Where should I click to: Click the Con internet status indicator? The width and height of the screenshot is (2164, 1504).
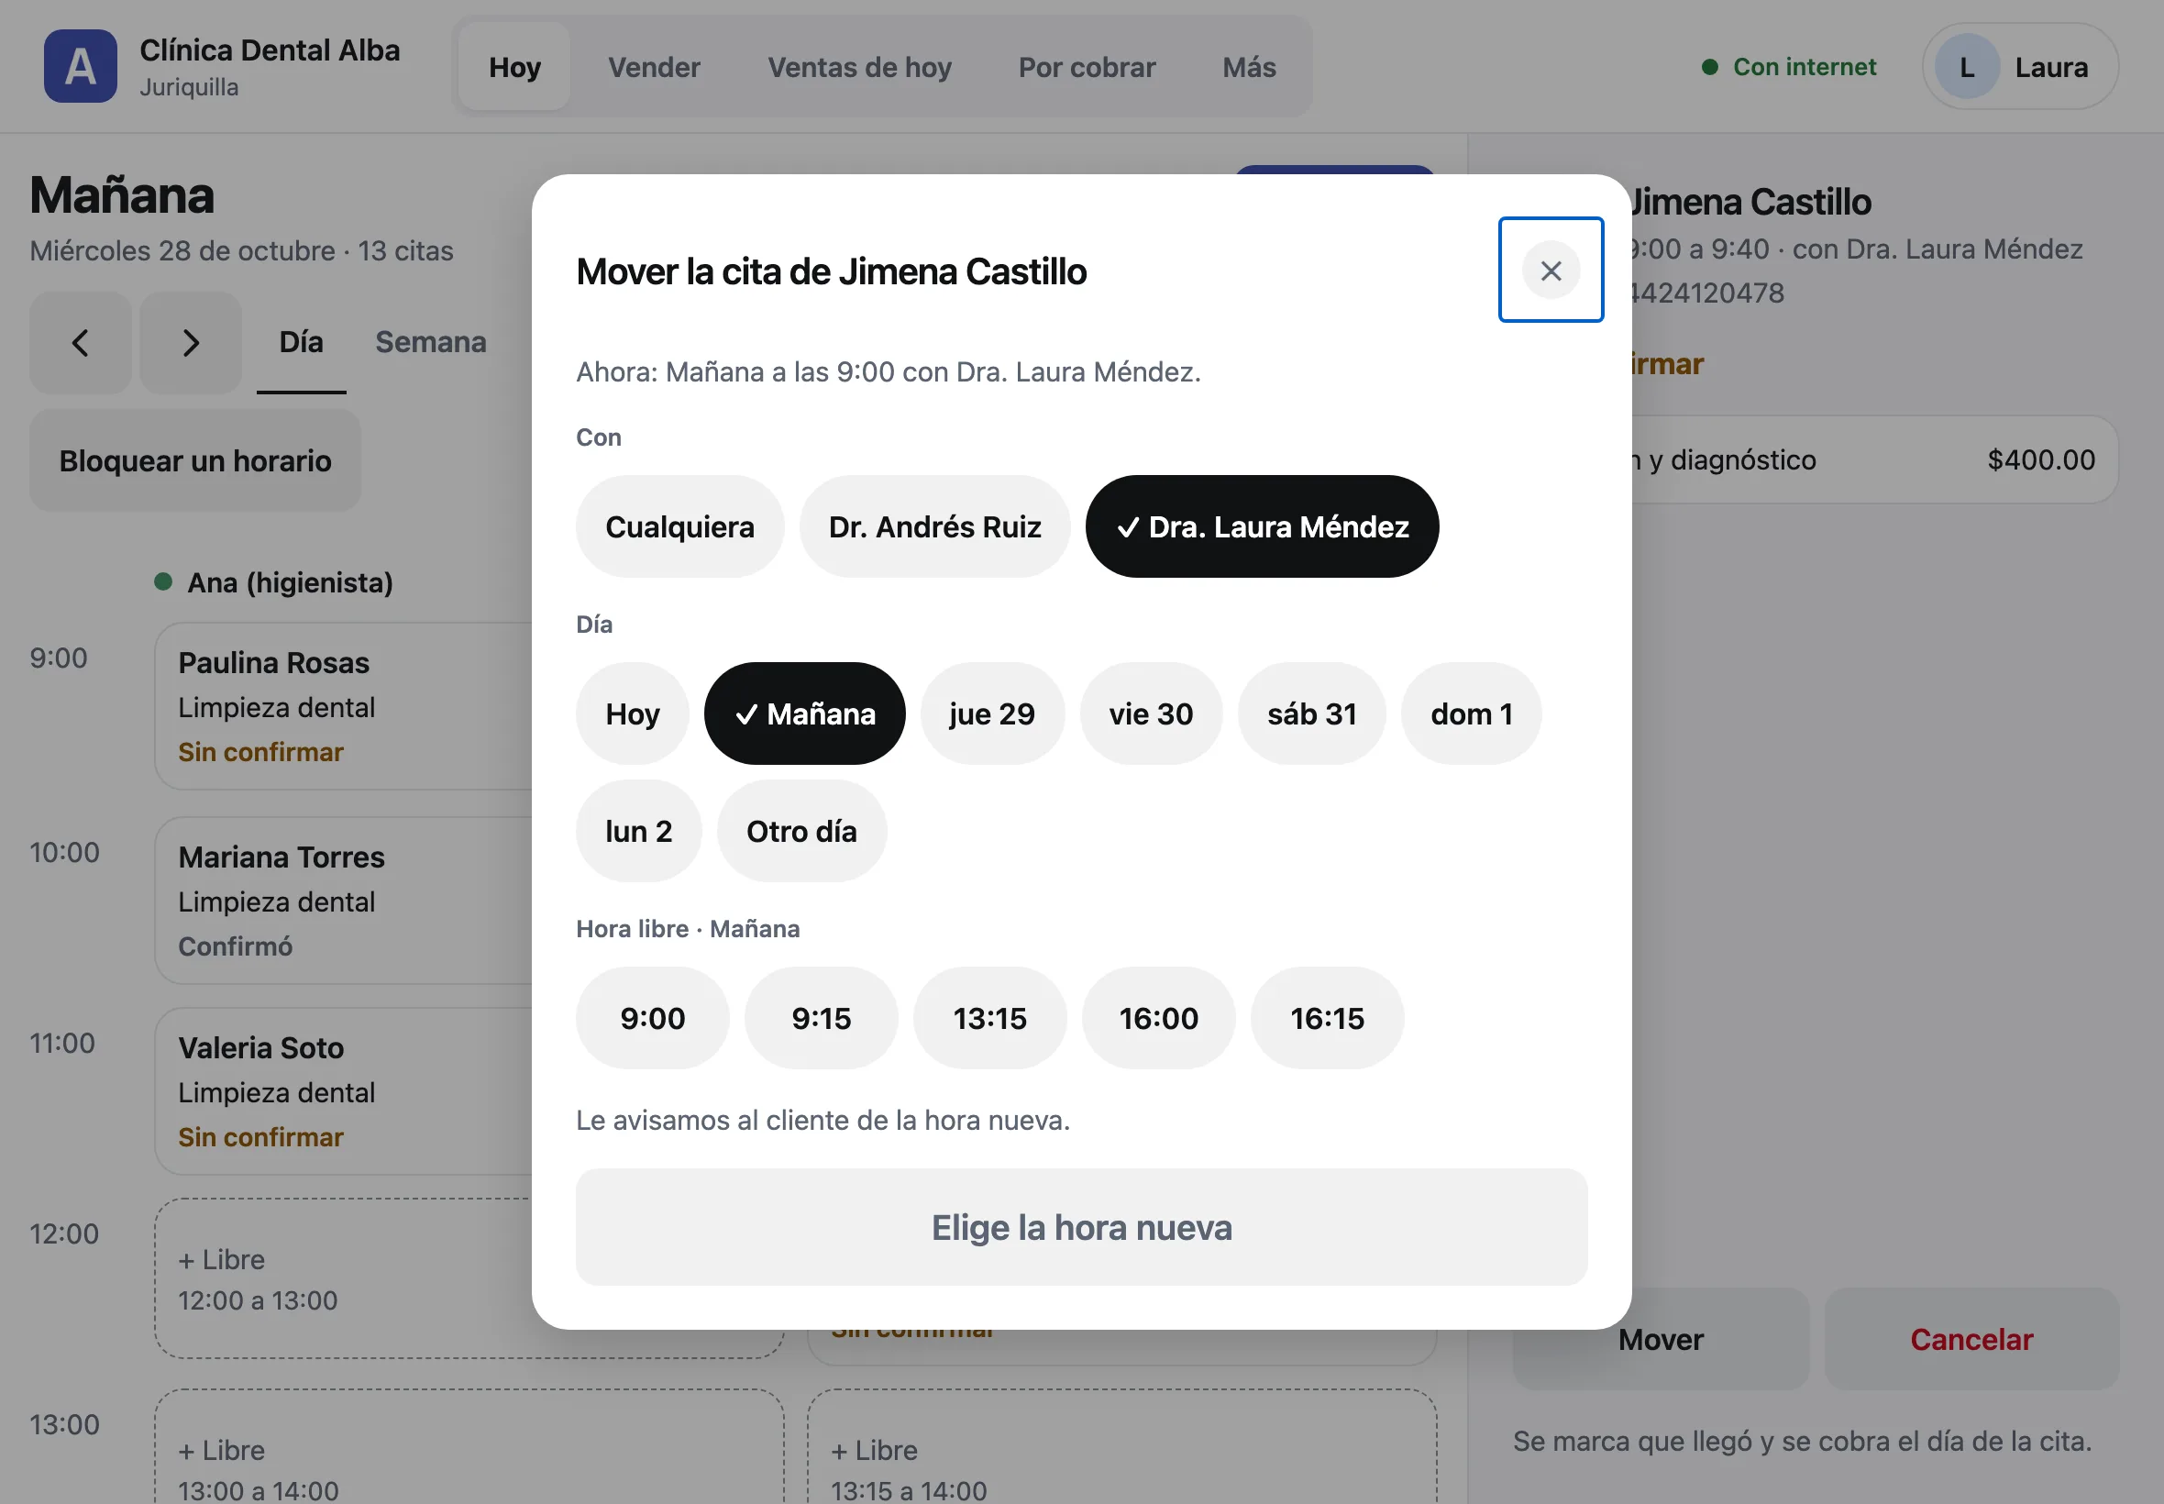click(1788, 67)
